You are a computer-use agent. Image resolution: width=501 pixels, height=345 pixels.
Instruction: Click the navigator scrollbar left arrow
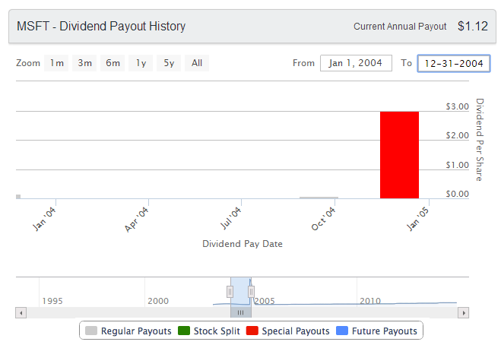[x=21, y=312]
